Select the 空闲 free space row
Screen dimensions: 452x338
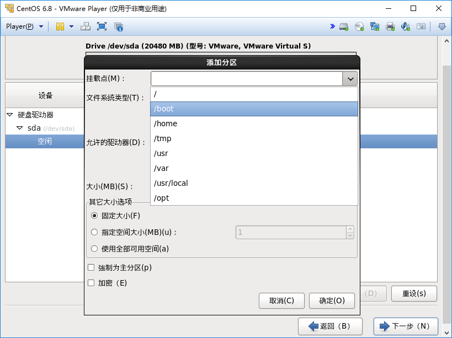coord(45,141)
